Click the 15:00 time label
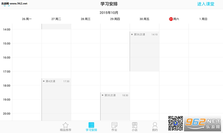 [x=7, y=44]
